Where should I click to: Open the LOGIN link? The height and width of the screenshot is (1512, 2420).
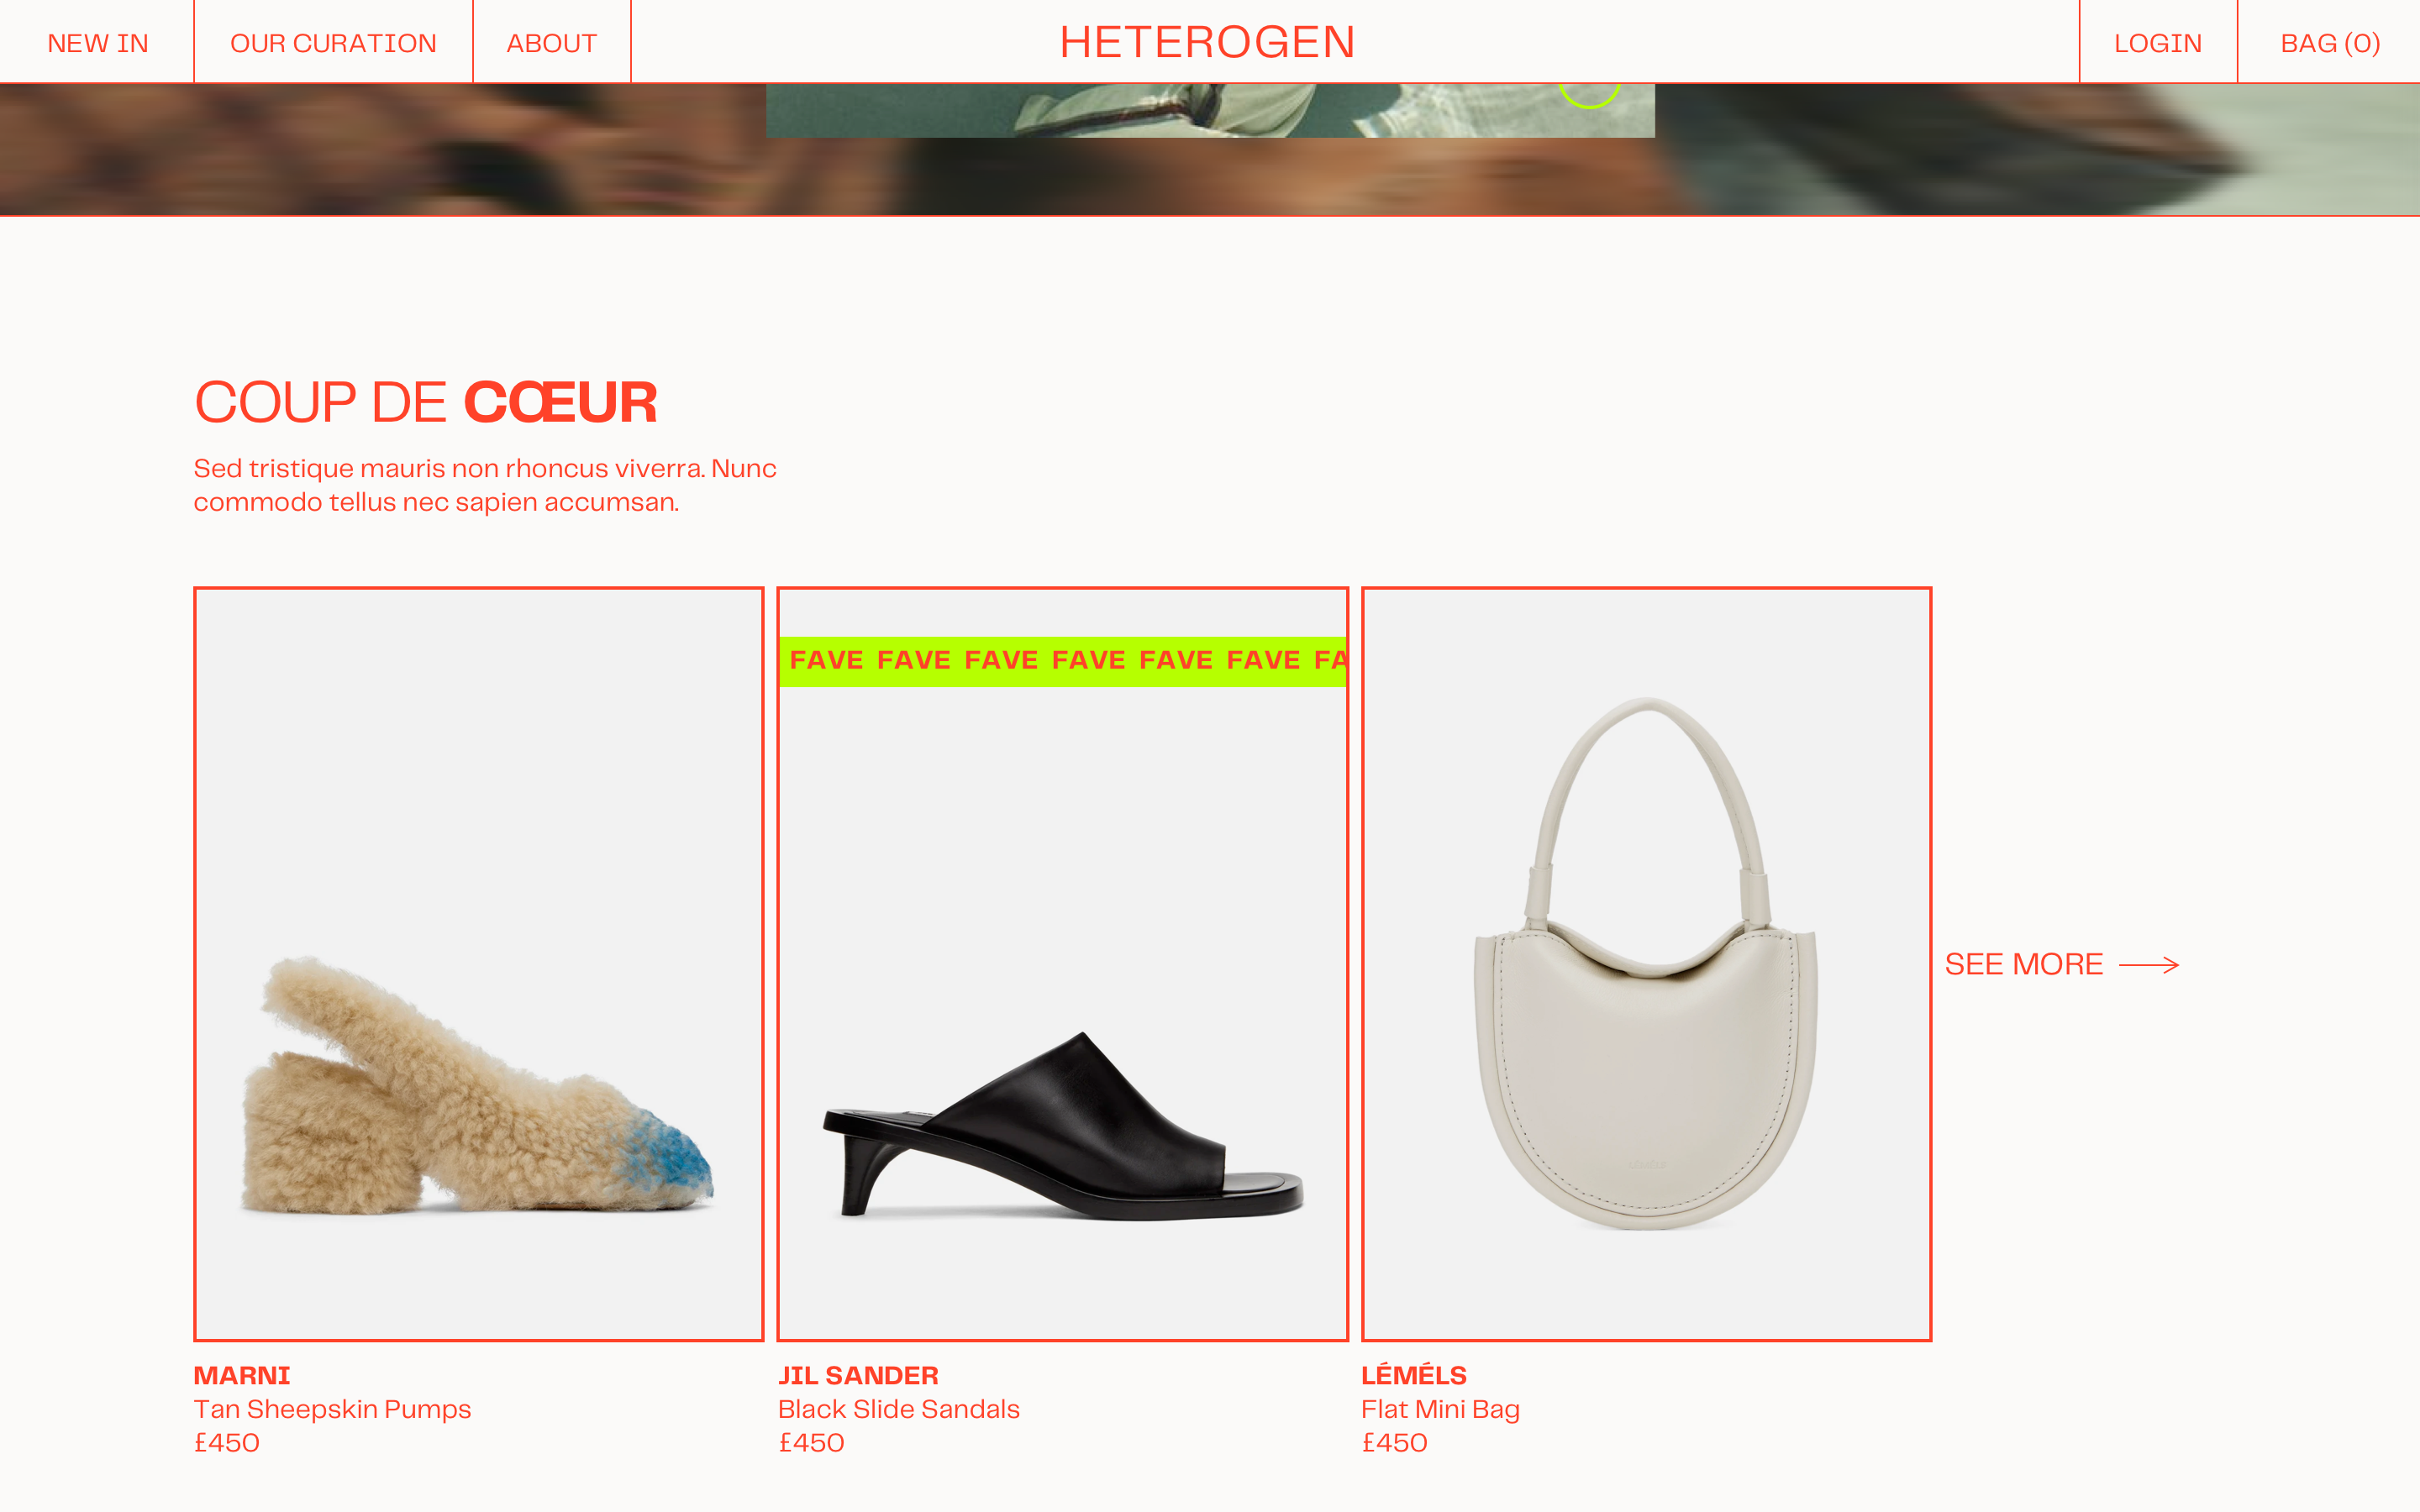point(2158,43)
